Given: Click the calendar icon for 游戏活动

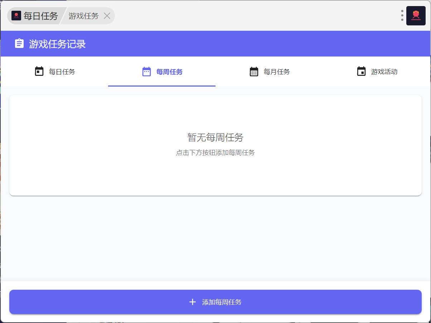Looking at the screenshot, I should tap(361, 72).
